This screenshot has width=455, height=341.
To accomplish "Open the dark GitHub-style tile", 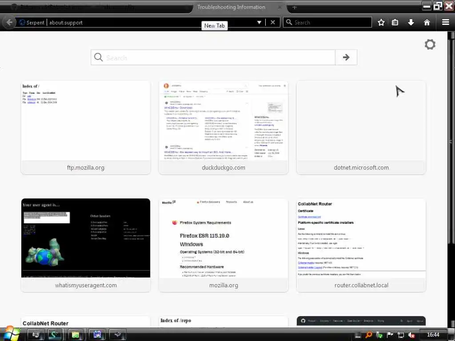I will point(361,322).
